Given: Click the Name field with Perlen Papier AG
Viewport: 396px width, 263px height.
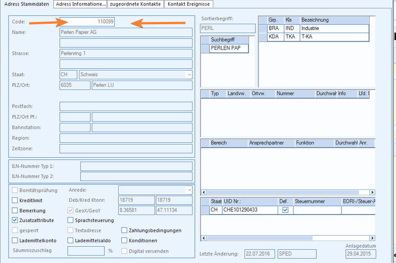Looking at the screenshot, I should pyautogui.click(x=126, y=32).
